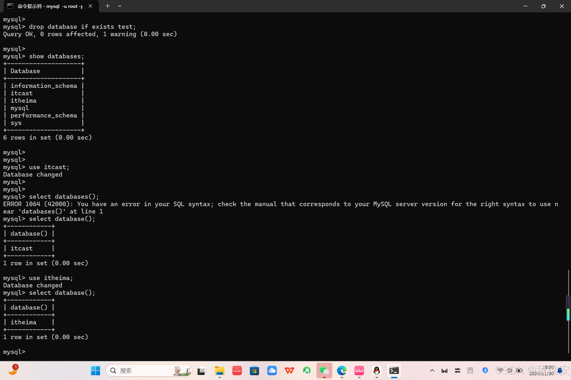Click the Windows Terminal taskbar icon
This screenshot has width=571, height=380.
tap(394, 370)
